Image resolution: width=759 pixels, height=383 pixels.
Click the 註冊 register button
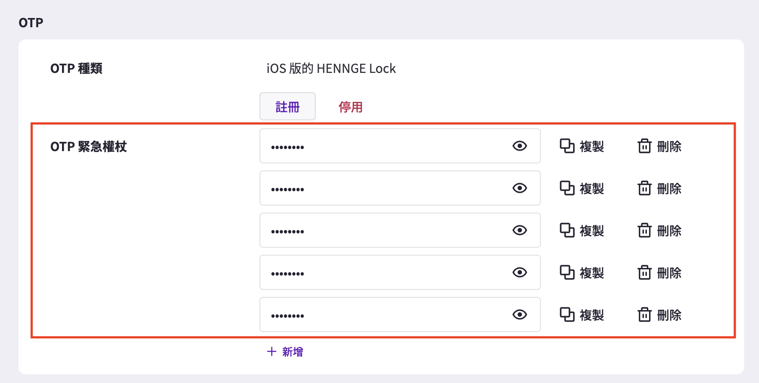click(x=288, y=106)
